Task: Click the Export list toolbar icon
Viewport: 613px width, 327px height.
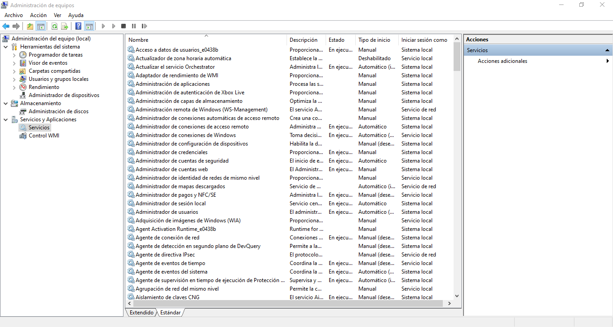Action: pyautogui.click(x=65, y=26)
